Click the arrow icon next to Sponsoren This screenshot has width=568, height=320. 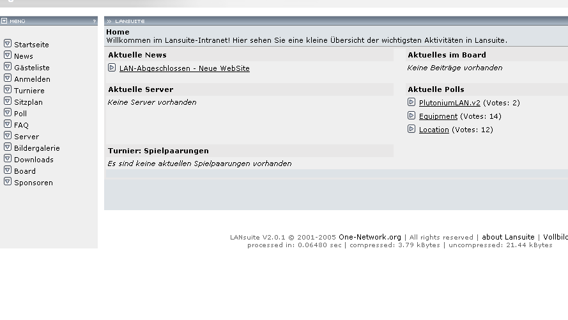(8, 182)
